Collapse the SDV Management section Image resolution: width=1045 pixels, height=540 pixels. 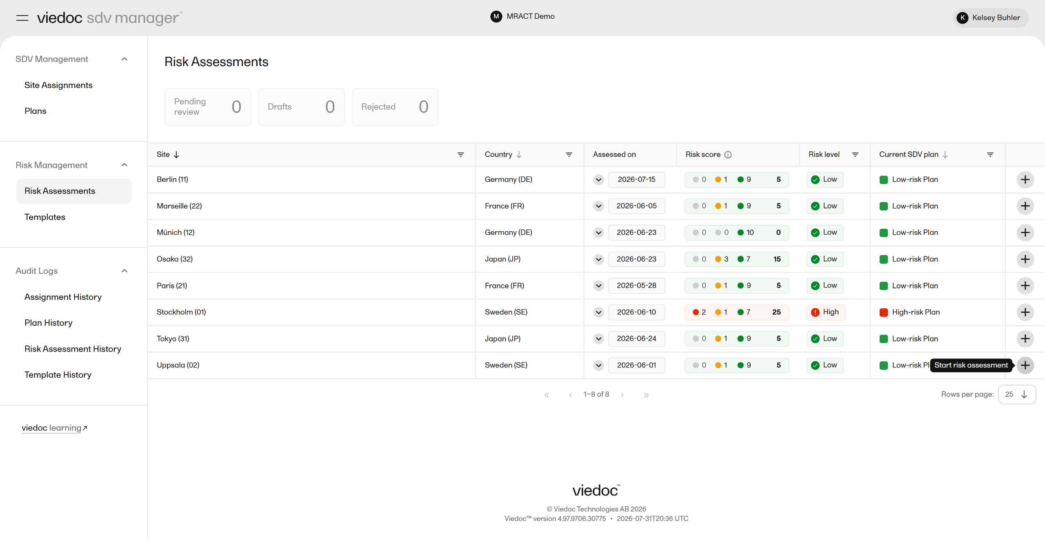point(125,59)
